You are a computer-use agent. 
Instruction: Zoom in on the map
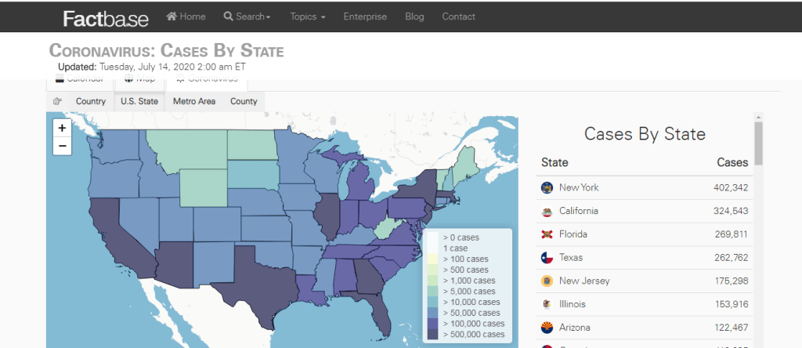tap(63, 127)
